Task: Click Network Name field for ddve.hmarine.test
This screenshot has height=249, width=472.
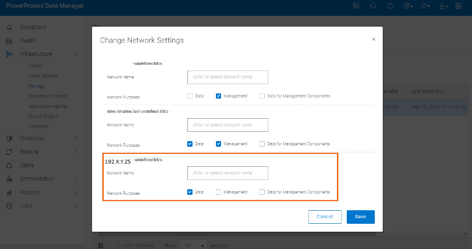Action: coord(228,125)
